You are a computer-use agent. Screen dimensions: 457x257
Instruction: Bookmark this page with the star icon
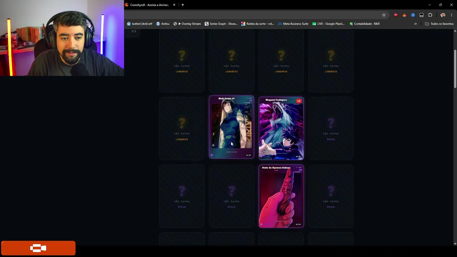pyautogui.click(x=384, y=15)
